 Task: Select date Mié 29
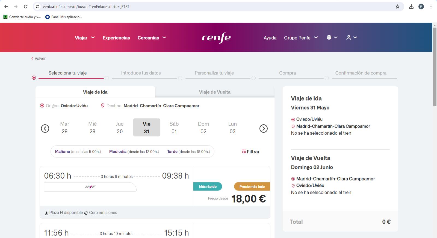93,127
